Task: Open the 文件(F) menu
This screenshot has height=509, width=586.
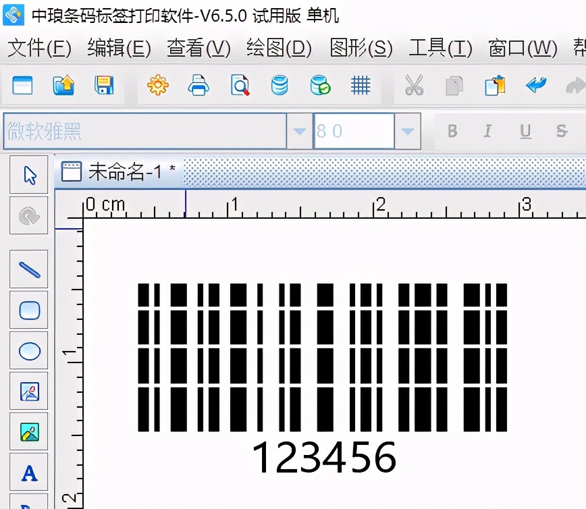Action: click(39, 48)
